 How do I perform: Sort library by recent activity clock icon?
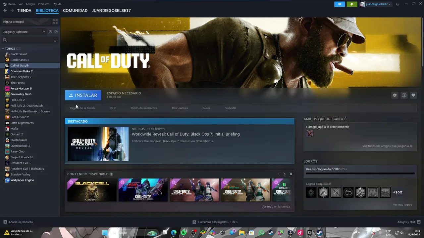50,32
